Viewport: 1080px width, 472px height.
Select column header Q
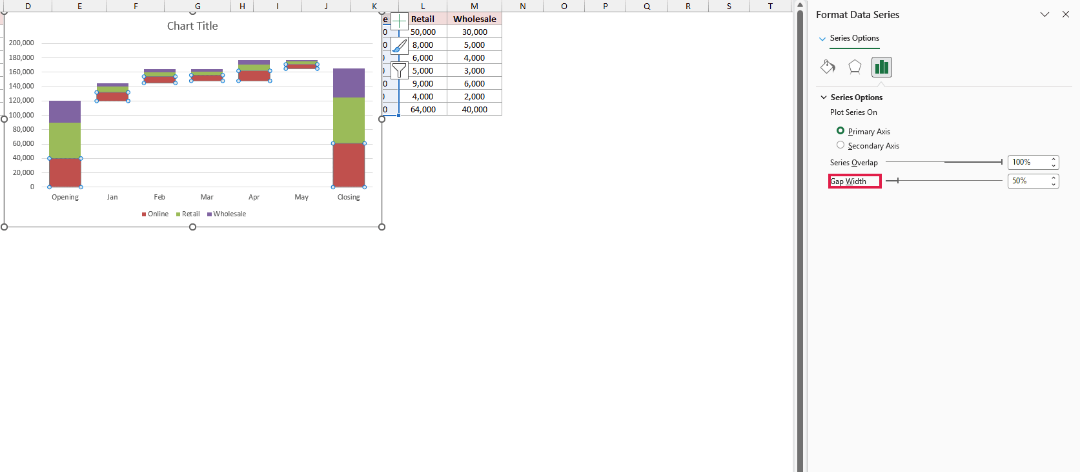click(647, 6)
